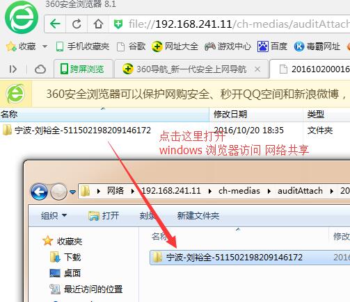Reload the page with refresh icon
This screenshot has width=350, height=302.
click(x=77, y=24)
